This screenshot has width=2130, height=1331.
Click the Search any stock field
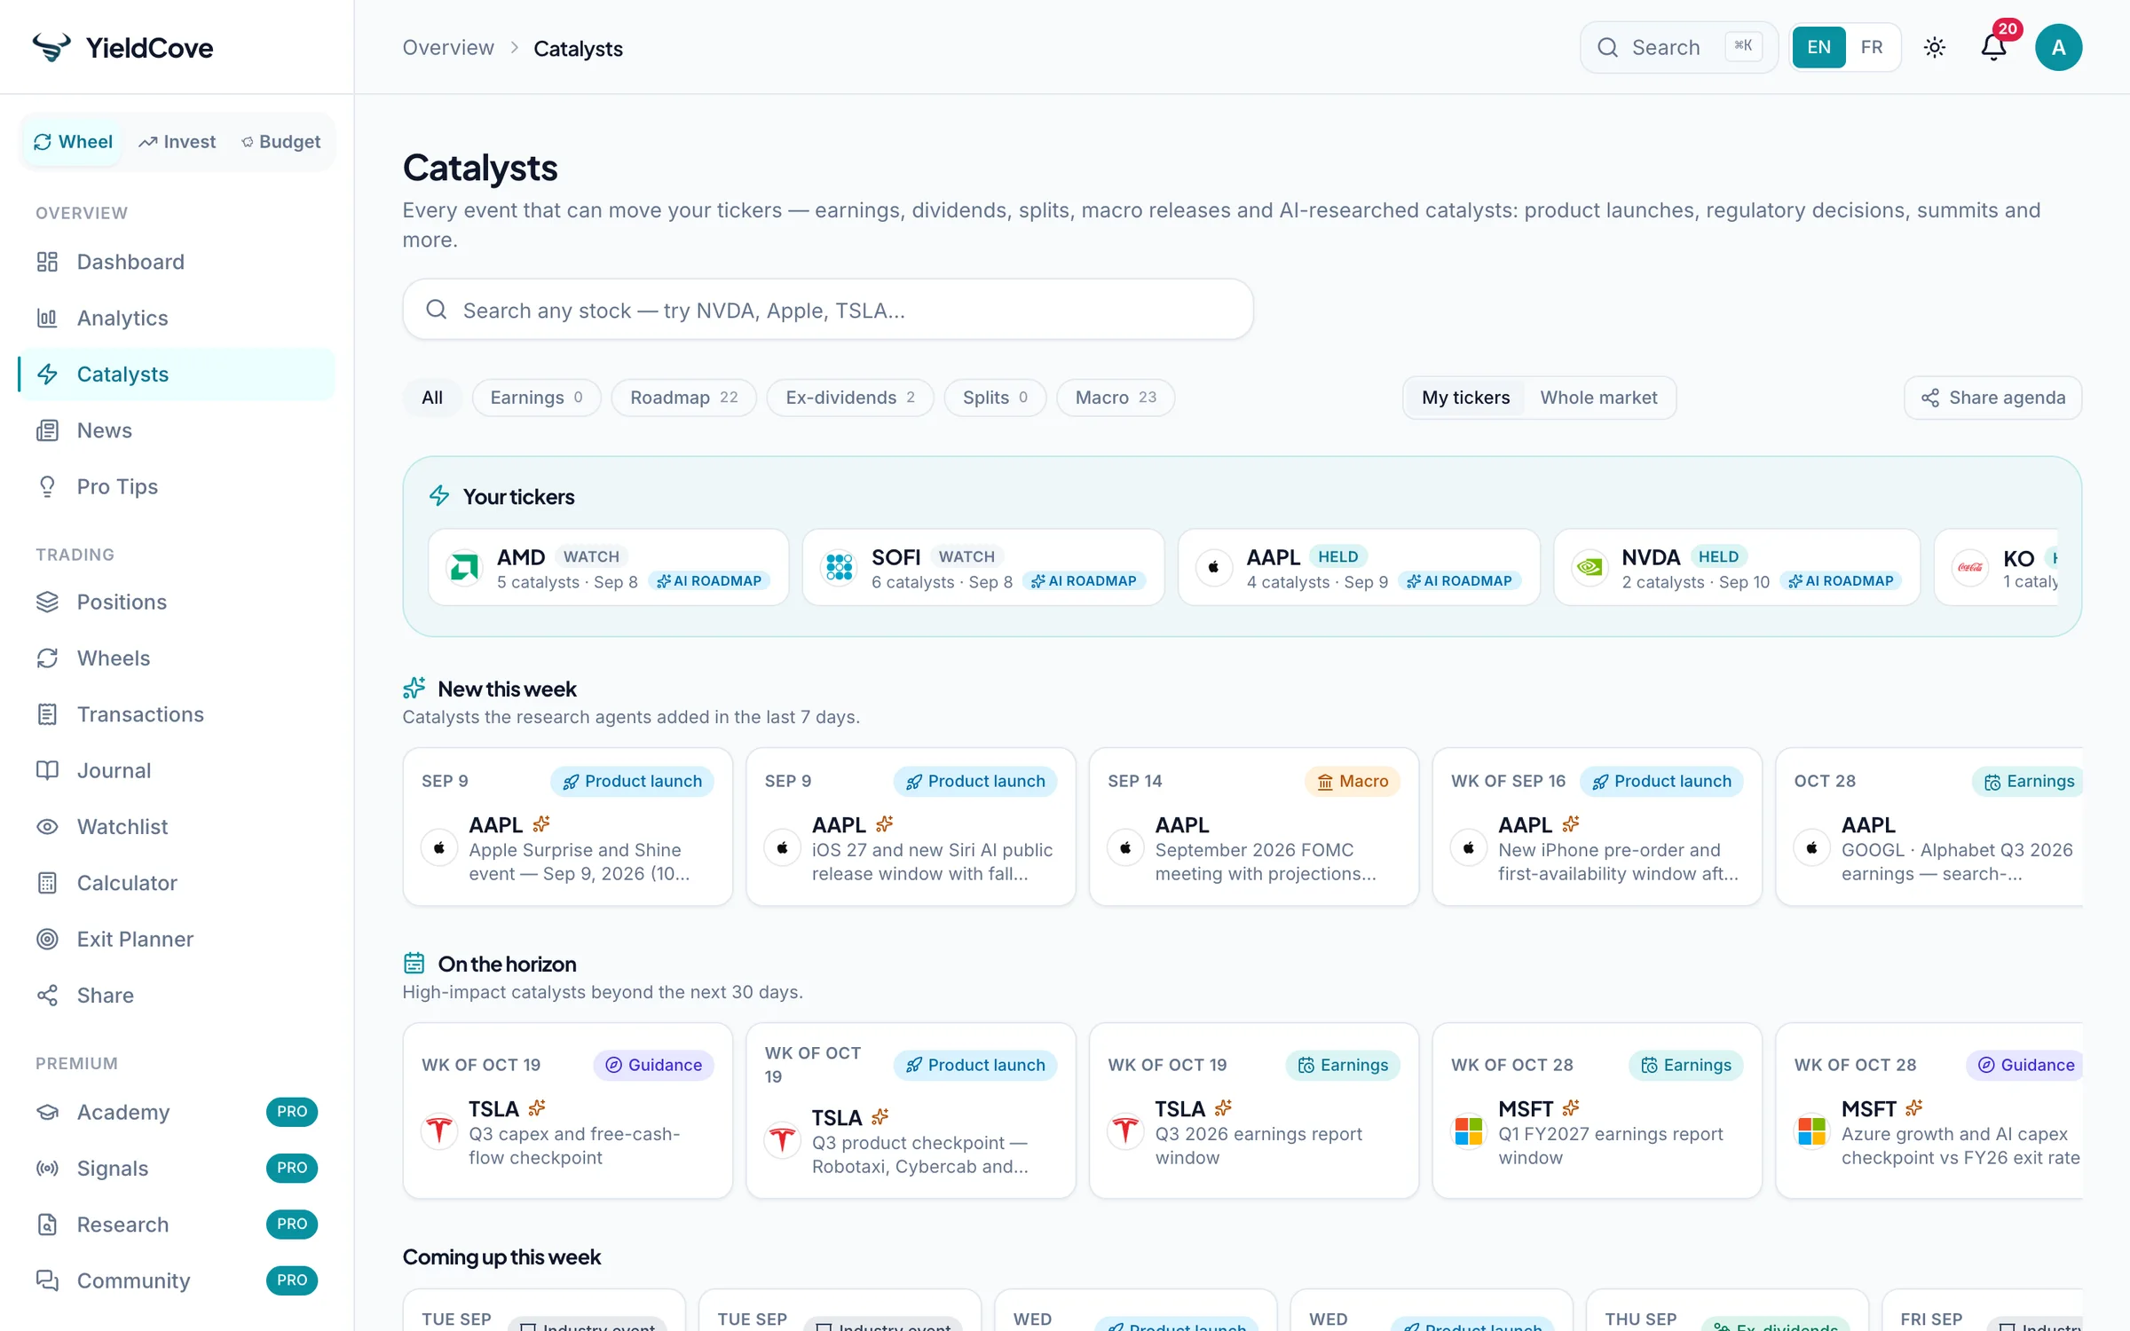click(x=828, y=310)
